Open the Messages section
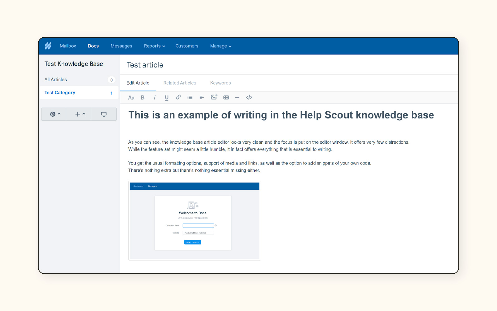Screen dimensions: 497x311 tap(121, 46)
